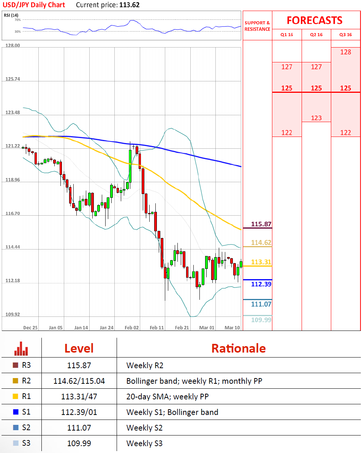Click the 30% RSI level label
Image resolution: width=362 pixels, height=453 pixels.
pos(17,32)
